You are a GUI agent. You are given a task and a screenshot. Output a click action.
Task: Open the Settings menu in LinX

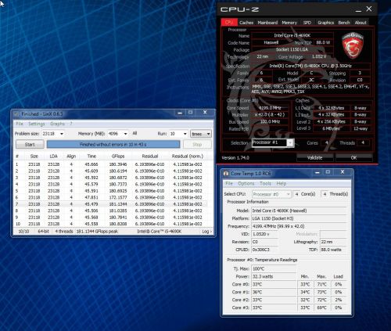pyautogui.click(x=37, y=124)
